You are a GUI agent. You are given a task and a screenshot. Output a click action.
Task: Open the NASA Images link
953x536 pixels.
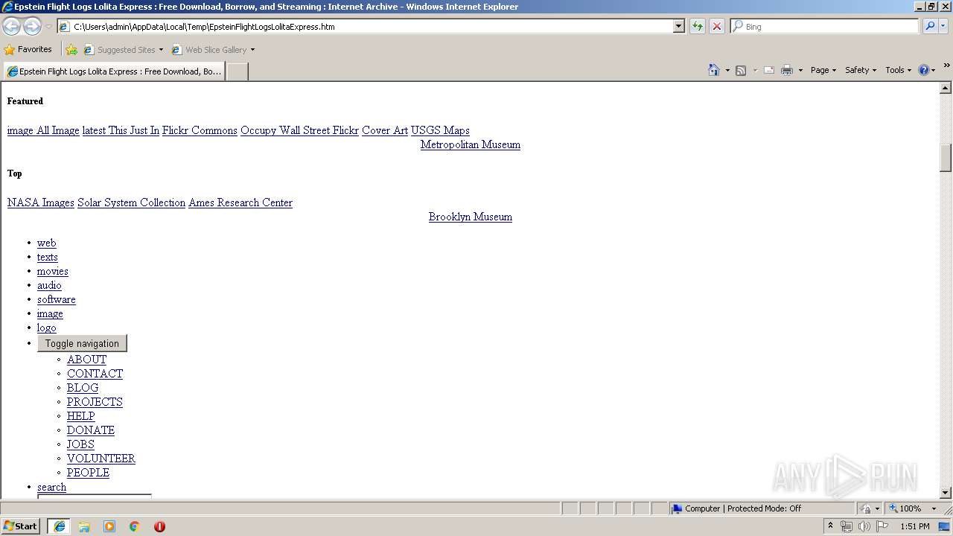coord(41,202)
